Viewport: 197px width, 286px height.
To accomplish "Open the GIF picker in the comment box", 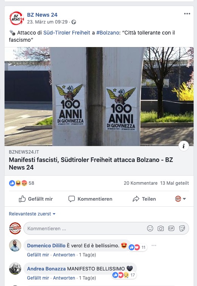I will tap(171, 228).
